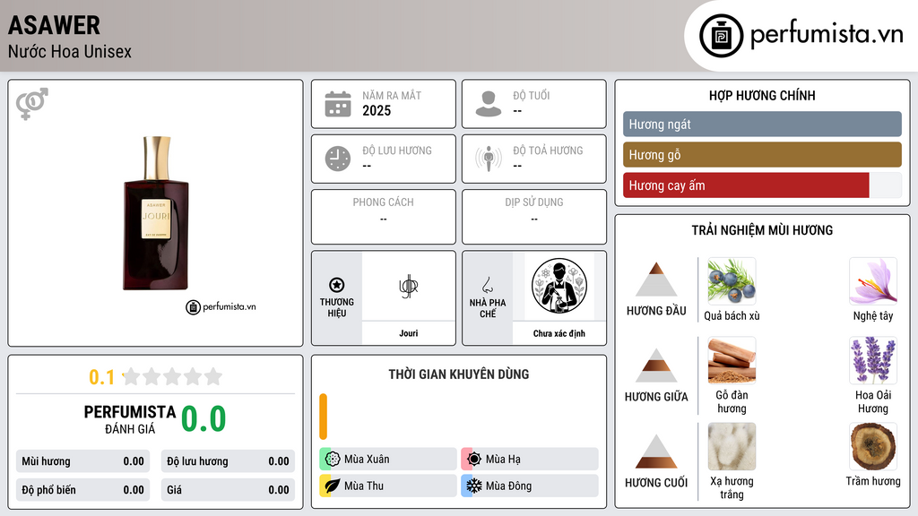The height and width of the screenshot is (516, 918).
Task: Click the TRẢI NGHIỆM MÙI HƯƠNG heading
Action: (x=762, y=230)
